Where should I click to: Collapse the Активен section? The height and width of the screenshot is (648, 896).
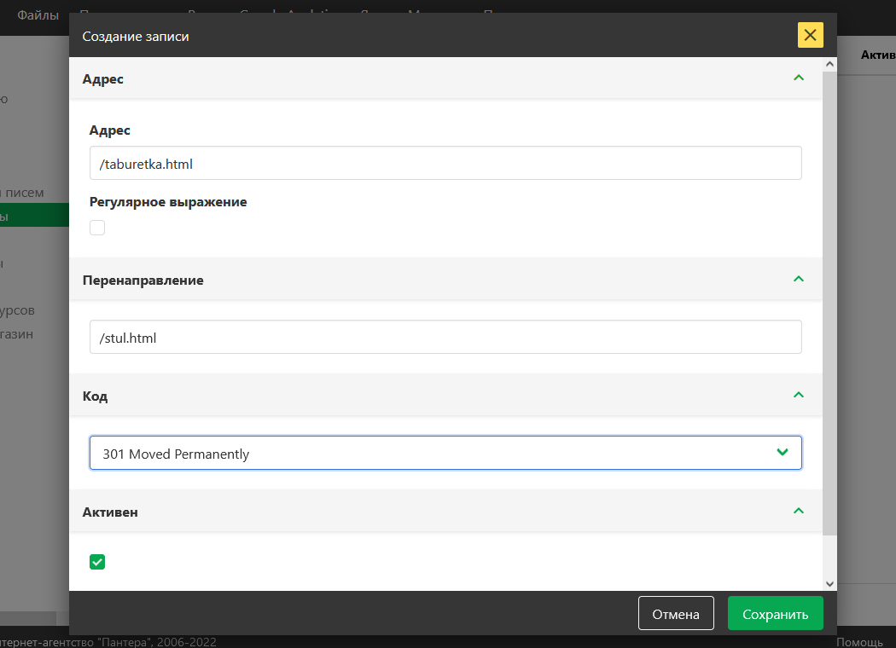(x=799, y=512)
